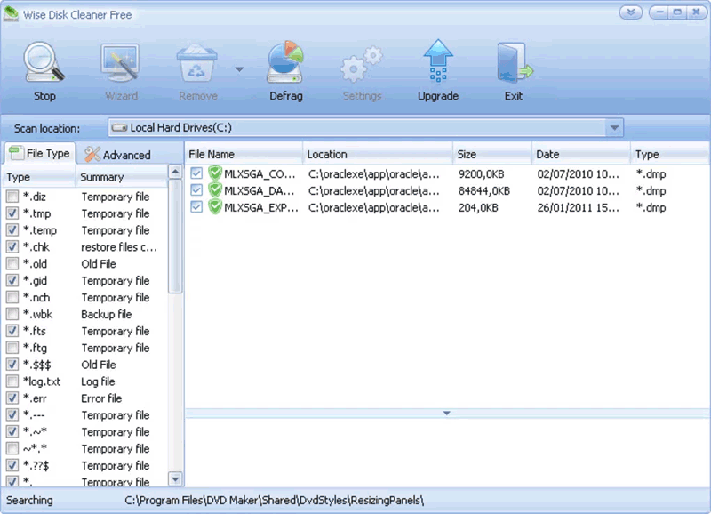This screenshot has height=514, width=711.
Task: Uncheck the MLXSGA_CO file checkbox
Action: coord(196,173)
